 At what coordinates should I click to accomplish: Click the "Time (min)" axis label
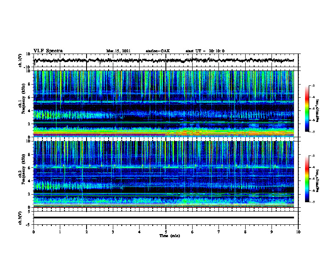tap(170, 236)
